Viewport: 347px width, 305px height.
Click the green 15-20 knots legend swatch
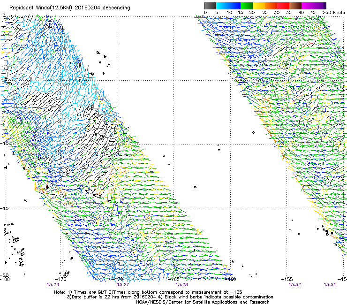(247, 6)
